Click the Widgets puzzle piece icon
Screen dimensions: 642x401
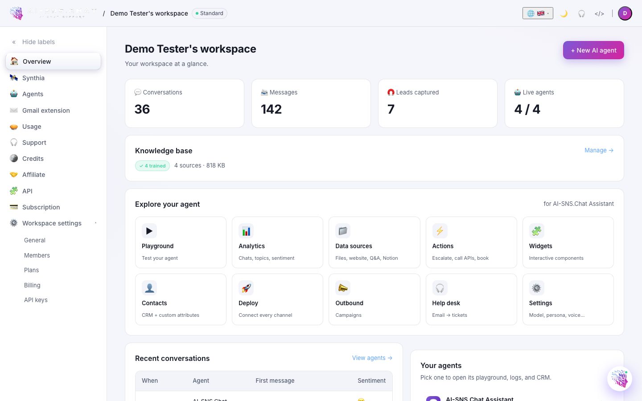click(536, 231)
